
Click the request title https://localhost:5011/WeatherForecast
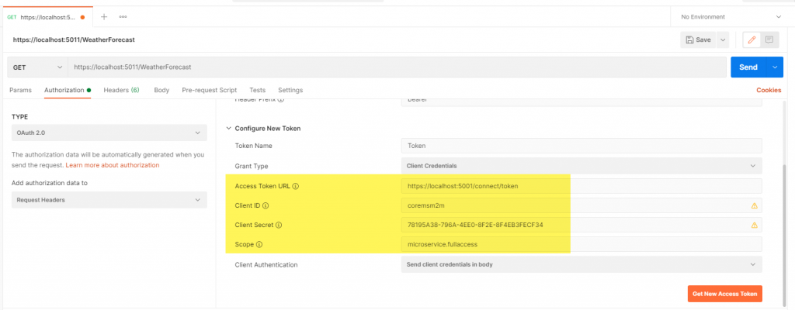point(74,40)
